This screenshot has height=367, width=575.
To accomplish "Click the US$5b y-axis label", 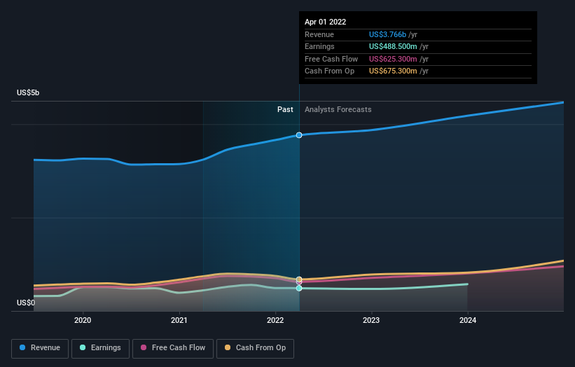I will (x=28, y=92).
